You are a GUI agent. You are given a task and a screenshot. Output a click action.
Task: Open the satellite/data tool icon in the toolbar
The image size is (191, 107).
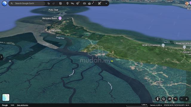[x=99, y=3]
